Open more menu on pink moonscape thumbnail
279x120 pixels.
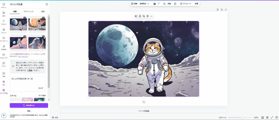(x=25, y=37)
